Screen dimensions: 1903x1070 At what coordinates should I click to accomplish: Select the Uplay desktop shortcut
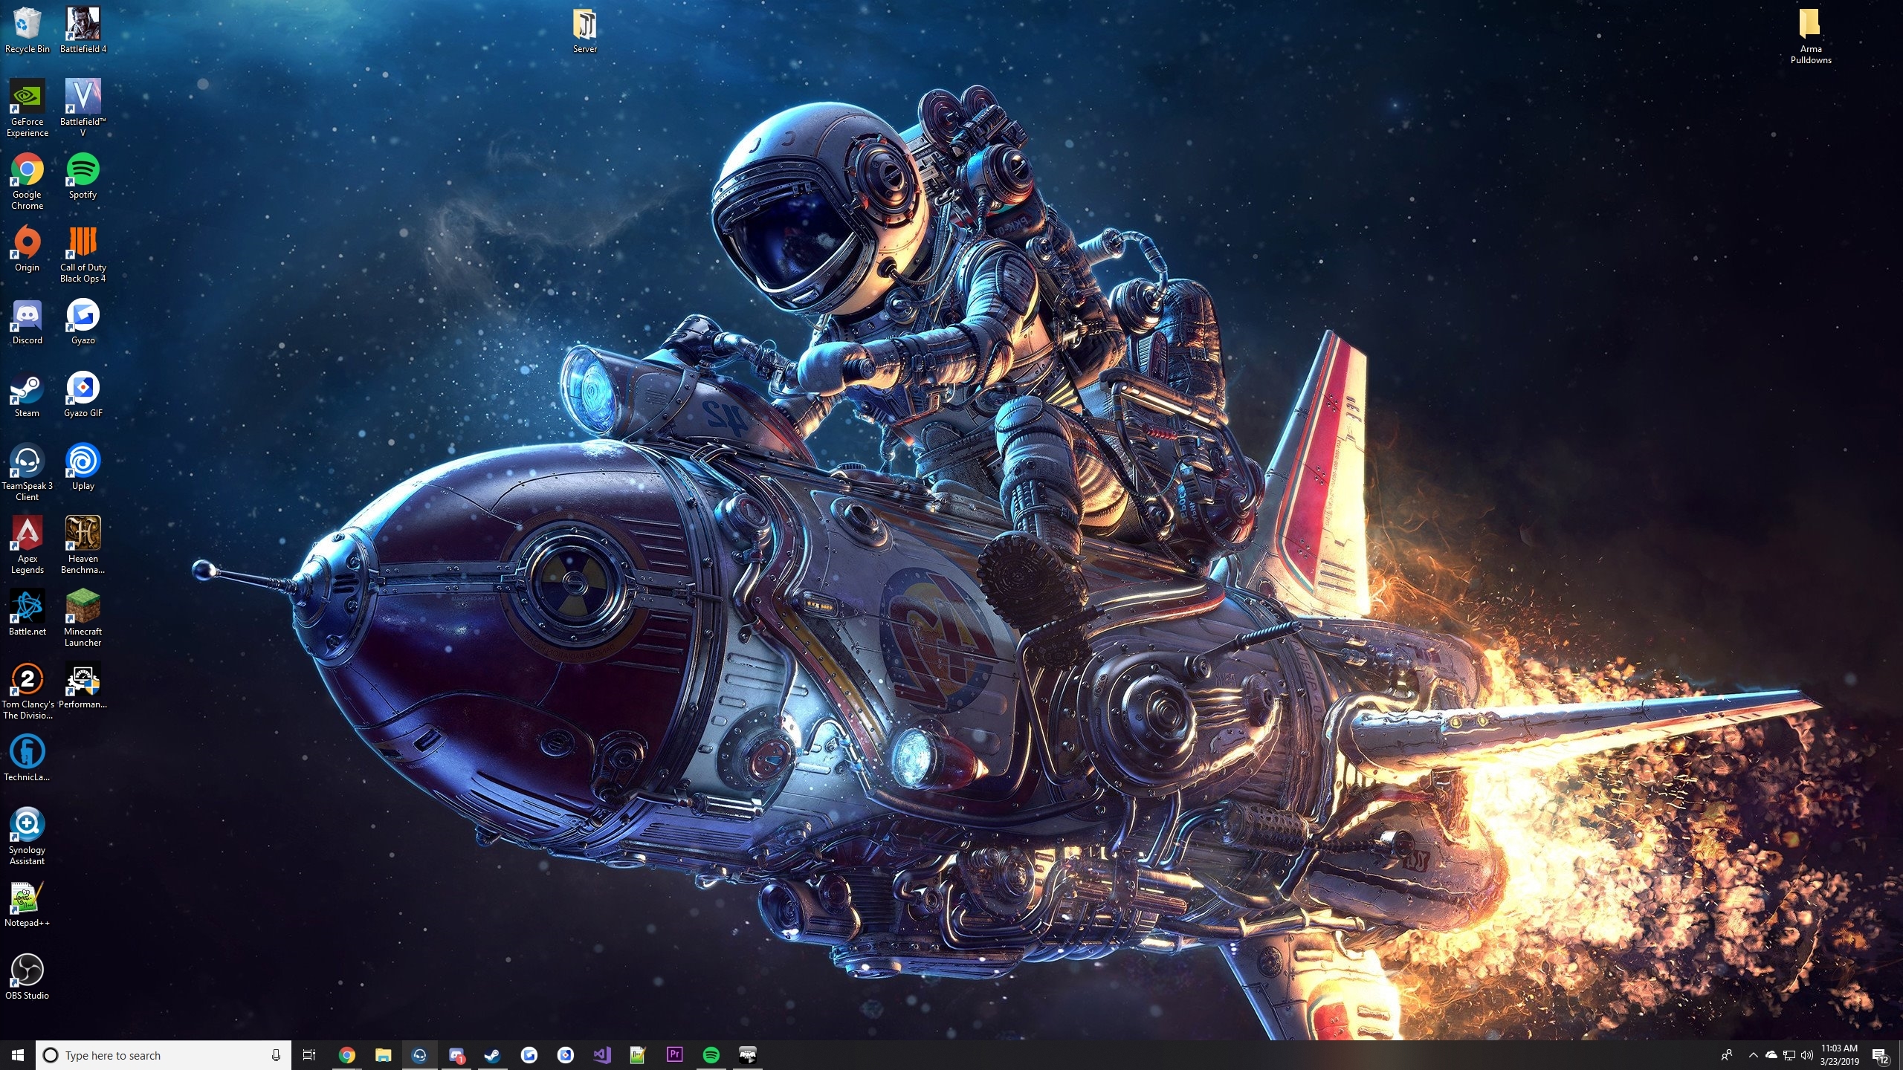(x=83, y=467)
